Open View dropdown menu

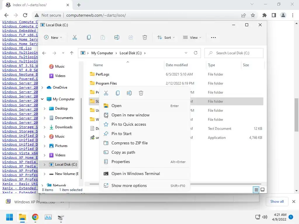pos(192,38)
